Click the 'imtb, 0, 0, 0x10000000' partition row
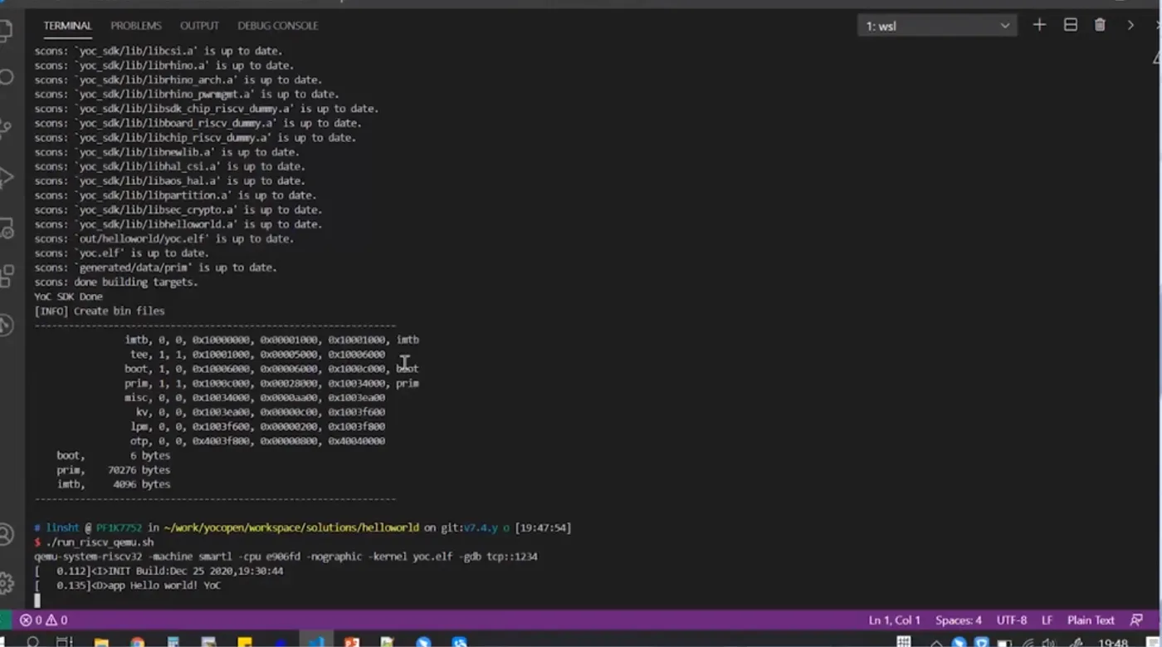This screenshot has width=1162, height=647. [271, 340]
